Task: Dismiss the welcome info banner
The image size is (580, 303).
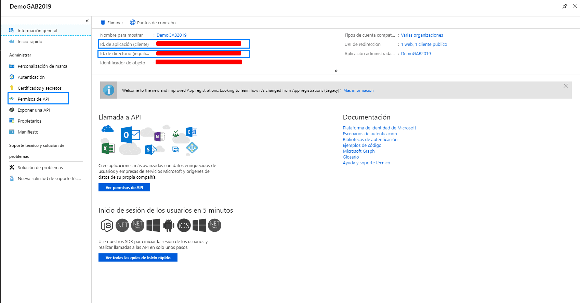Action: [566, 86]
